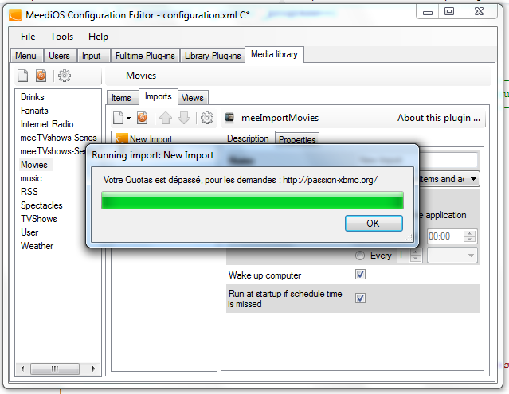This screenshot has height=394, width=509.
Task: Select Fanarts in library list
Action: point(34,111)
